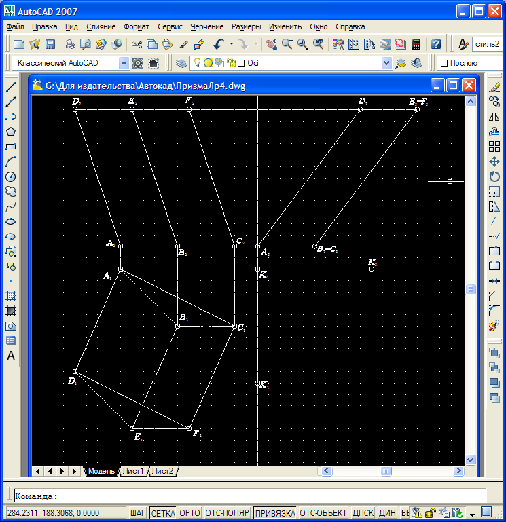
Task: Toggle ШАГ snap mode
Action: point(138,512)
